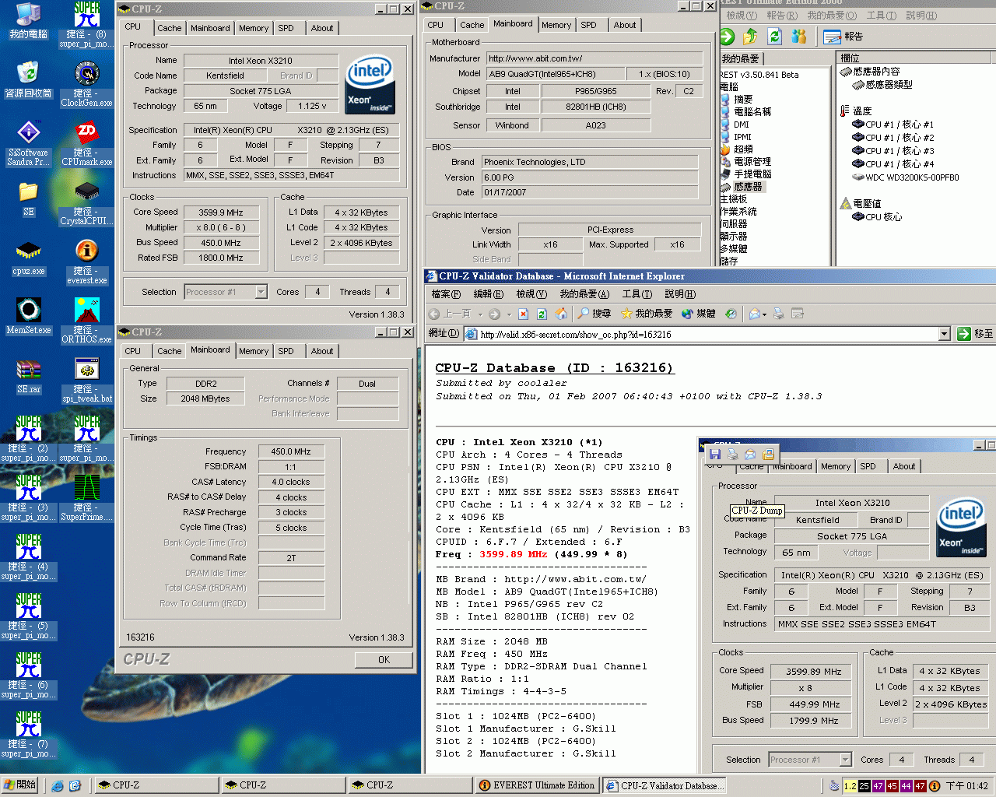Open About tab in the Mainboard CPU-Z window
Screen dimensions: 996x797
pyautogui.click(x=625, y=25)
